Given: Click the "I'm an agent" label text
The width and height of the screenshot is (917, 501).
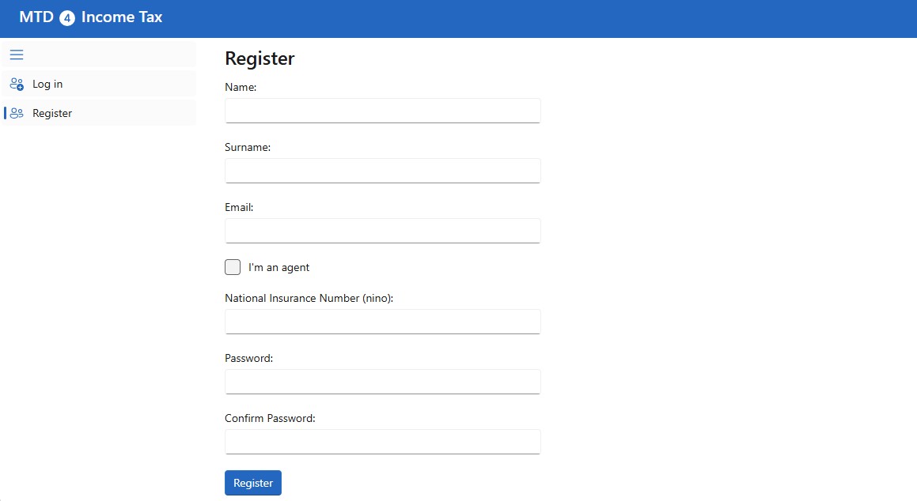Looking at the screenshot, I should [279, 267].
